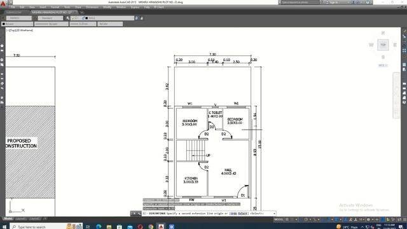Open the text style dropdown

[x=19, y=18]
